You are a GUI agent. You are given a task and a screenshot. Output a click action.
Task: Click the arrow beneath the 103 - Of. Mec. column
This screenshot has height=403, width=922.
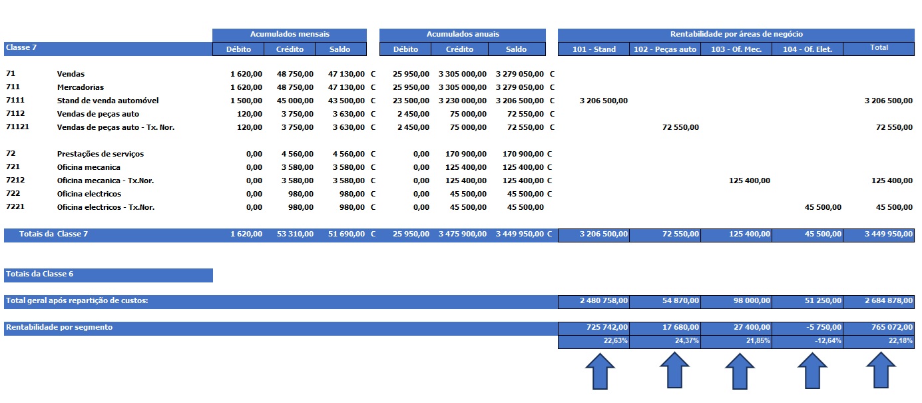[739, 372]
